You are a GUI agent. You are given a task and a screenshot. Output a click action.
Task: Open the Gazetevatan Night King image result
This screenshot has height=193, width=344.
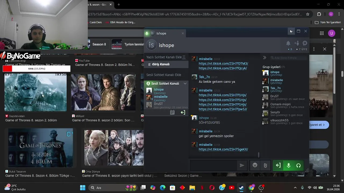(35, 92)
